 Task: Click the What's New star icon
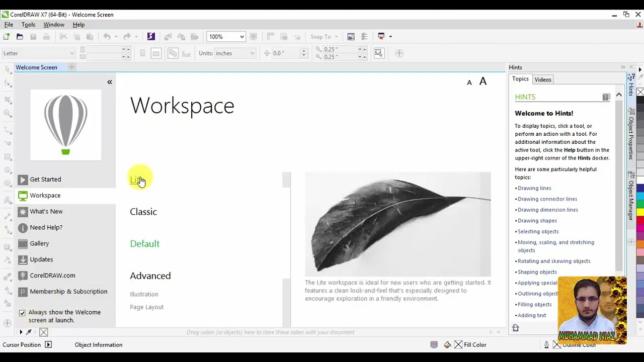23,212
